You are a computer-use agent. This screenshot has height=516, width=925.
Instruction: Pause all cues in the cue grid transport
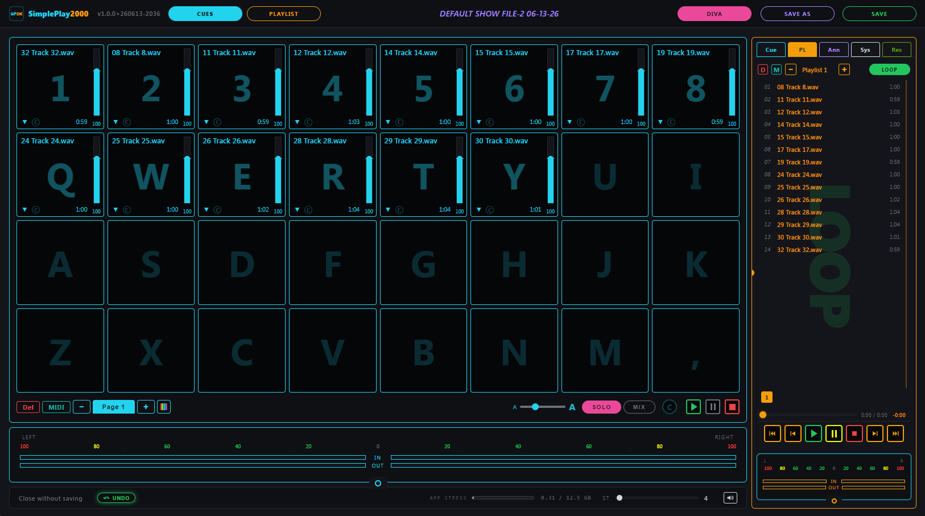pyautogui.click(x=713, y=407)
